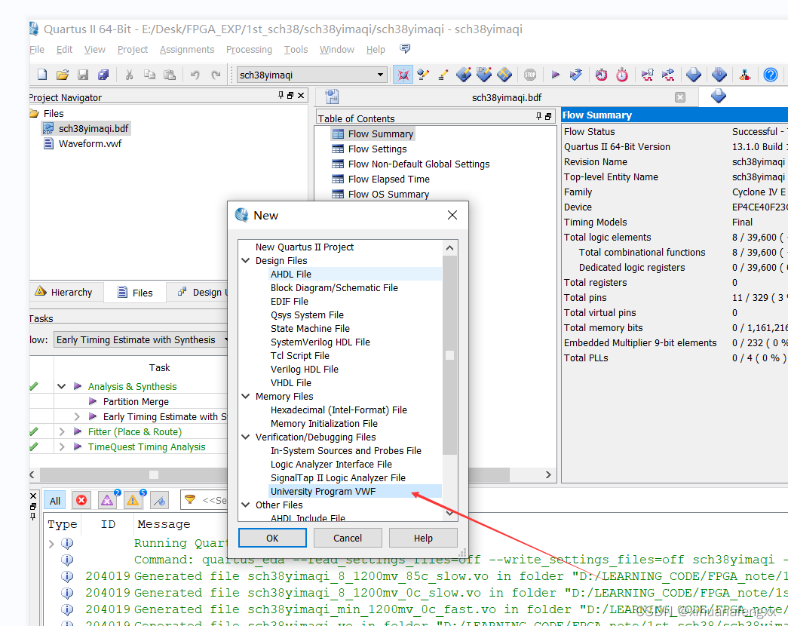Viewport: 788px width, 626px height.
Task: Open the Processing menu
Action: click(x=249, y=49)
